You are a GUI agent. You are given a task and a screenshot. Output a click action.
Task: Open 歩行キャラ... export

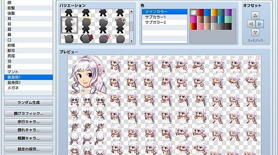coord(28,122)
